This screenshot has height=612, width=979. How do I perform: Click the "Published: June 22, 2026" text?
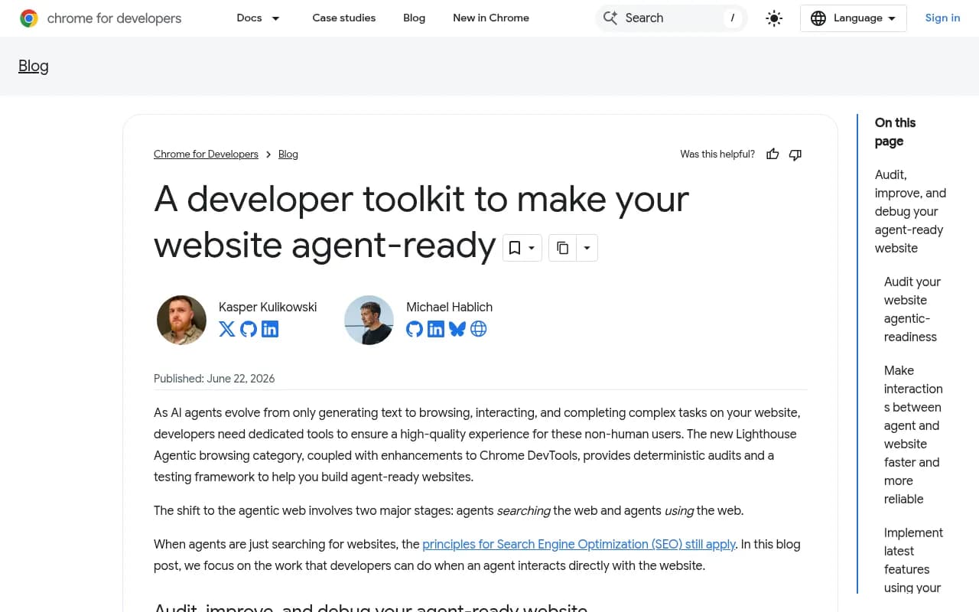tap(214, 379)
